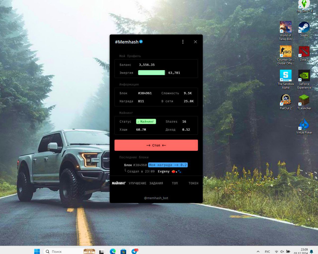Open Microsoft Edge from the taskbar
The height and width of the screenshot is (254, 318).
pos(113,251)
